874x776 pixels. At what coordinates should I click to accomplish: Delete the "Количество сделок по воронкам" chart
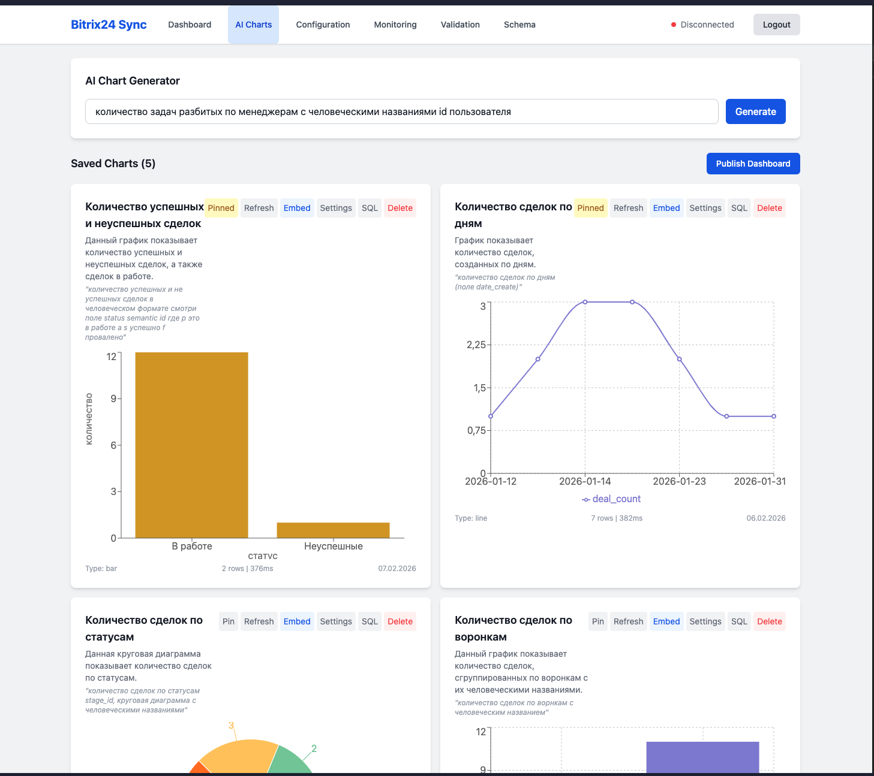tap(770, 621)
